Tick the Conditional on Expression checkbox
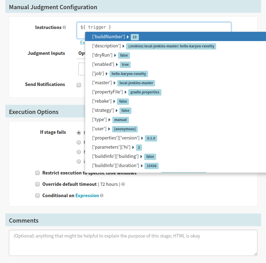Image resolution: width=266 pixels, height=263 pixels. tap(37, 196)
